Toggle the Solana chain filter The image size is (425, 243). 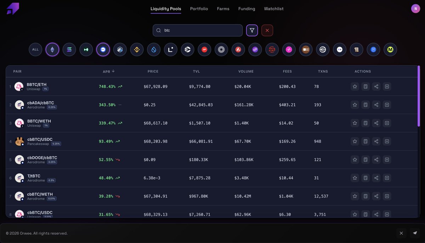coord(69,50)
